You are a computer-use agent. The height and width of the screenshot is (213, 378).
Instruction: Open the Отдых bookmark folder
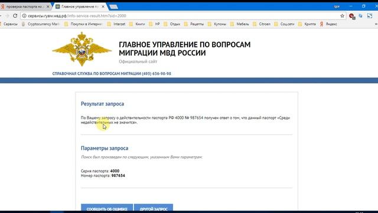coord(172,24)
